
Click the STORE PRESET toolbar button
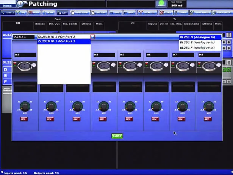coord(200,13)
